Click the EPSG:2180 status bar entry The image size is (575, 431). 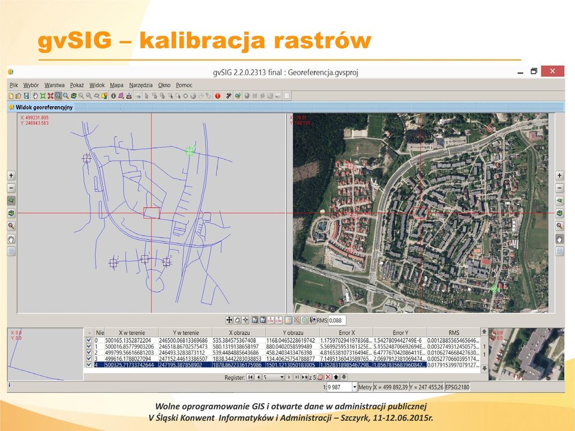[457, 387]
